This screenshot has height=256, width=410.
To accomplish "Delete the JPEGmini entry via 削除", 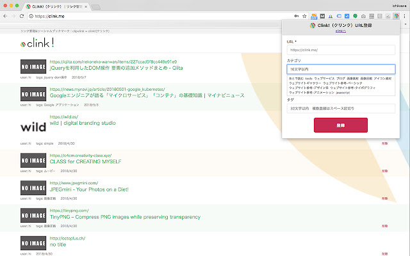I will (384, 198).
